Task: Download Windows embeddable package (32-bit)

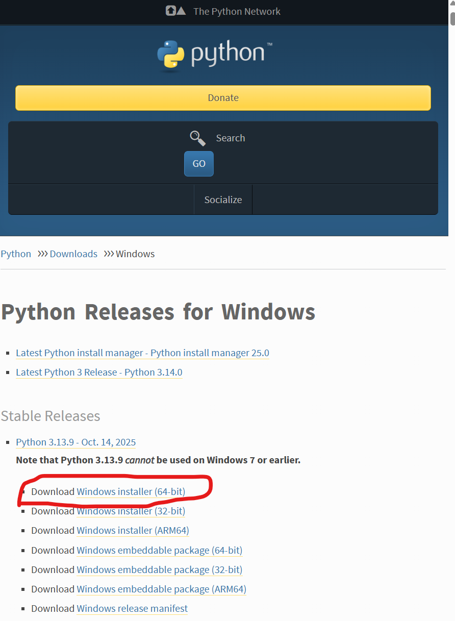Action: point(159,570)
